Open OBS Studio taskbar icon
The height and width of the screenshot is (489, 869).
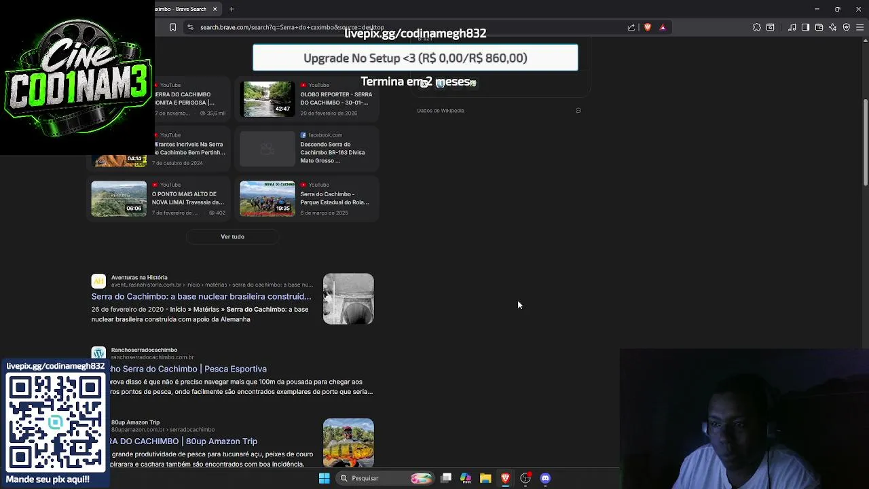(x=525, y=478)
